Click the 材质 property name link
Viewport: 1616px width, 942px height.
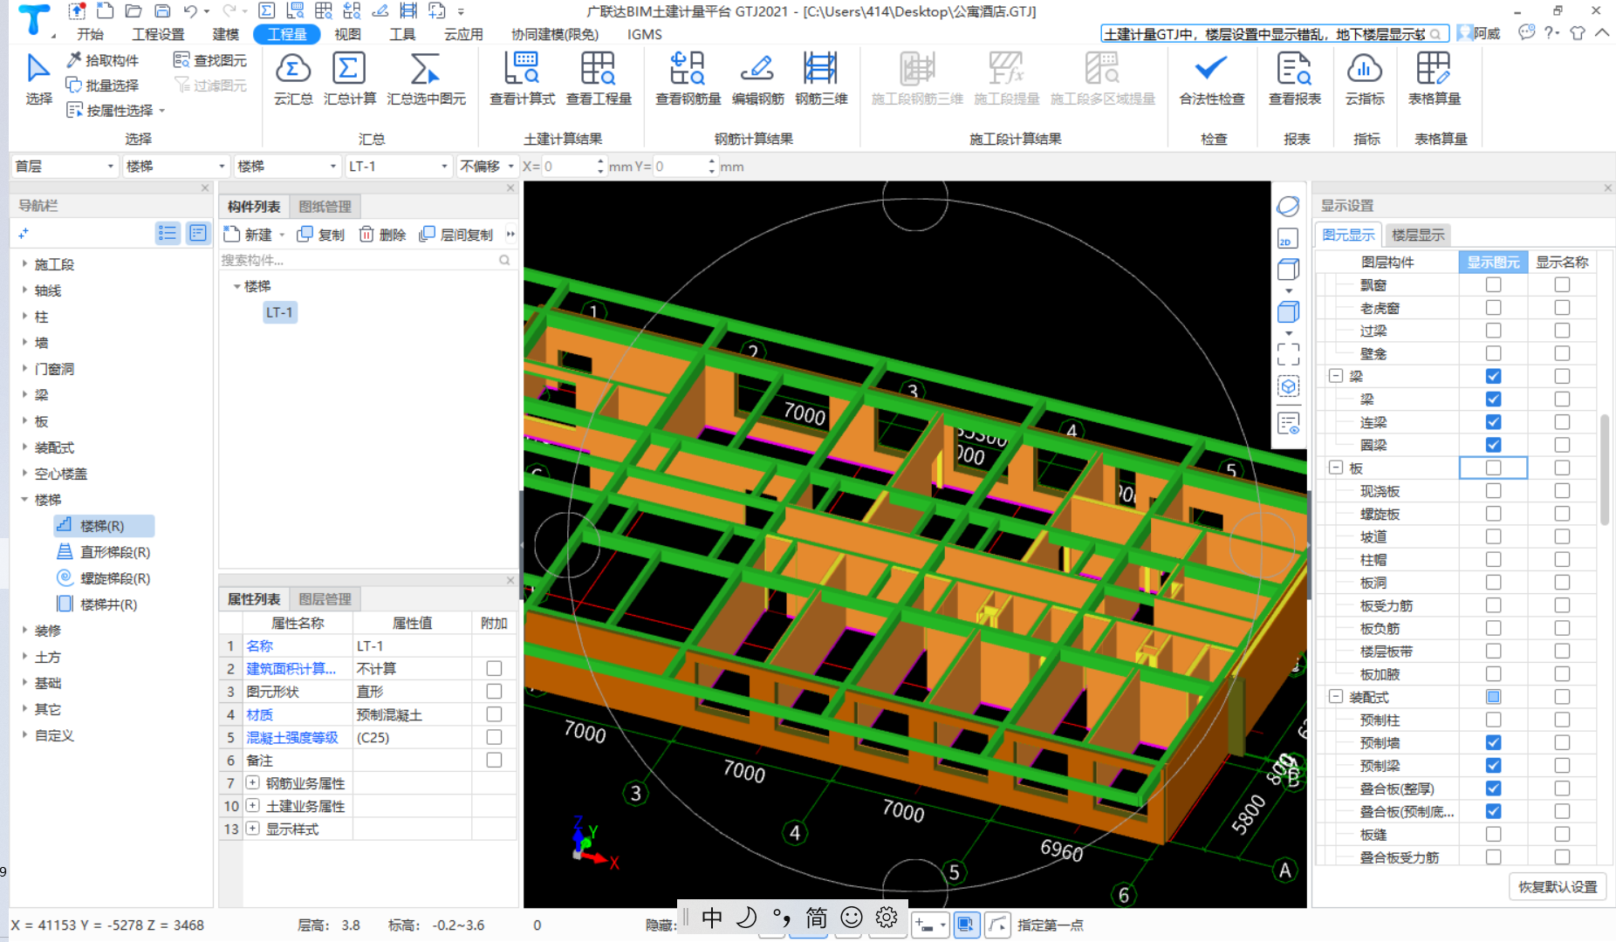[x=259, y=714]
